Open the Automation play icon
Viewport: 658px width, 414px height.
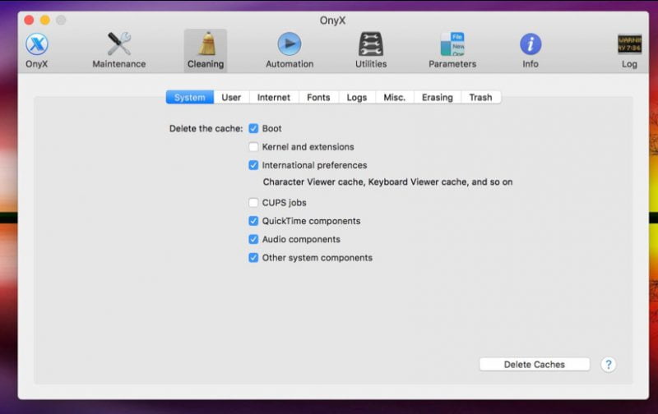tap(290, 44)
